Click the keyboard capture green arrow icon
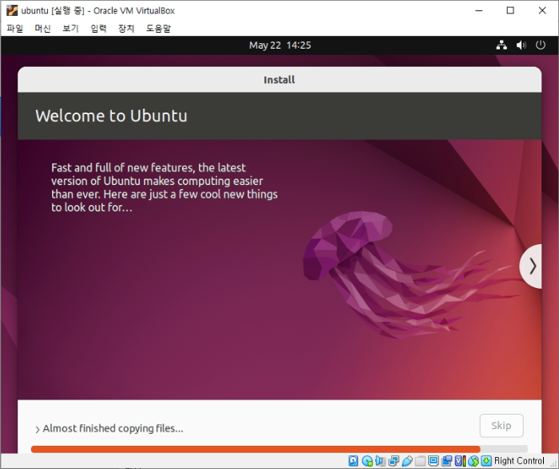This screenshot has width=559, height=469. click(486, 461)
